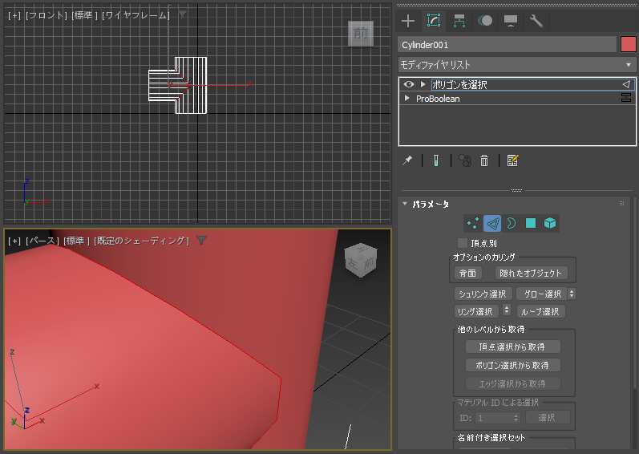The width and height of the screenshot is (639, 454).
Task: Open the Hierarchy command panel tab
Action: click(459, 21)
